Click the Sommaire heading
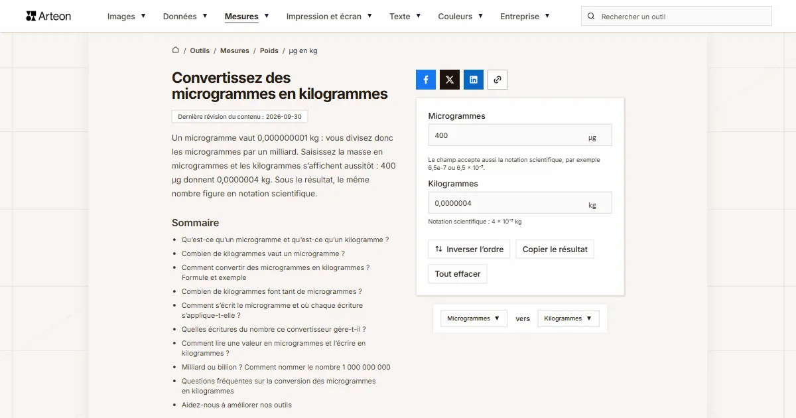Image resolution: width=796 pixels, height=418 pixels. [195, 223]
